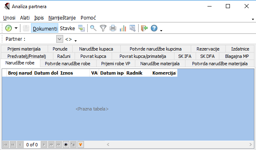The width and height of the screenshot is (256, 150).
Task: Open the Unosi menu
Action: click(x=9, y=18)
